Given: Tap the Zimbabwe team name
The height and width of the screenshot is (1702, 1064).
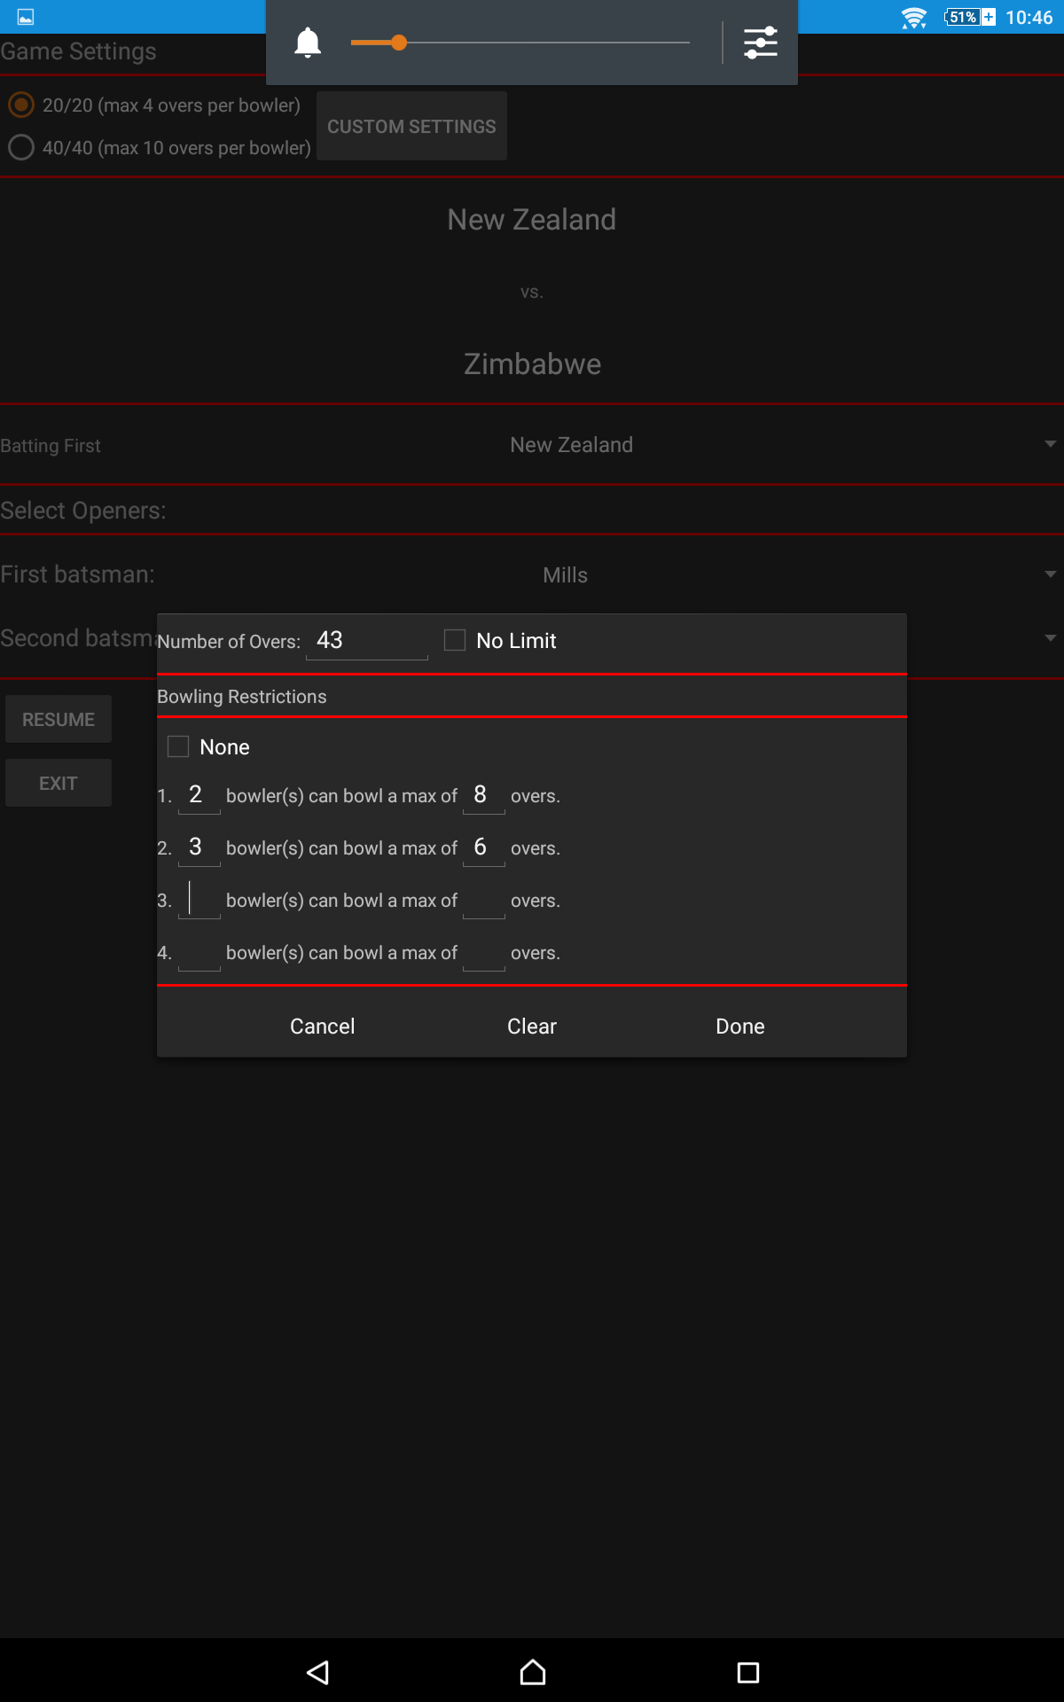Looking at the screenshot, I should pos(532,363).
